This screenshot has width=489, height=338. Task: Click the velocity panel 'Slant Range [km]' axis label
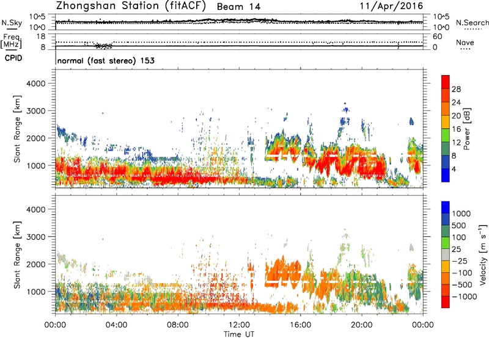coord(17,255)
